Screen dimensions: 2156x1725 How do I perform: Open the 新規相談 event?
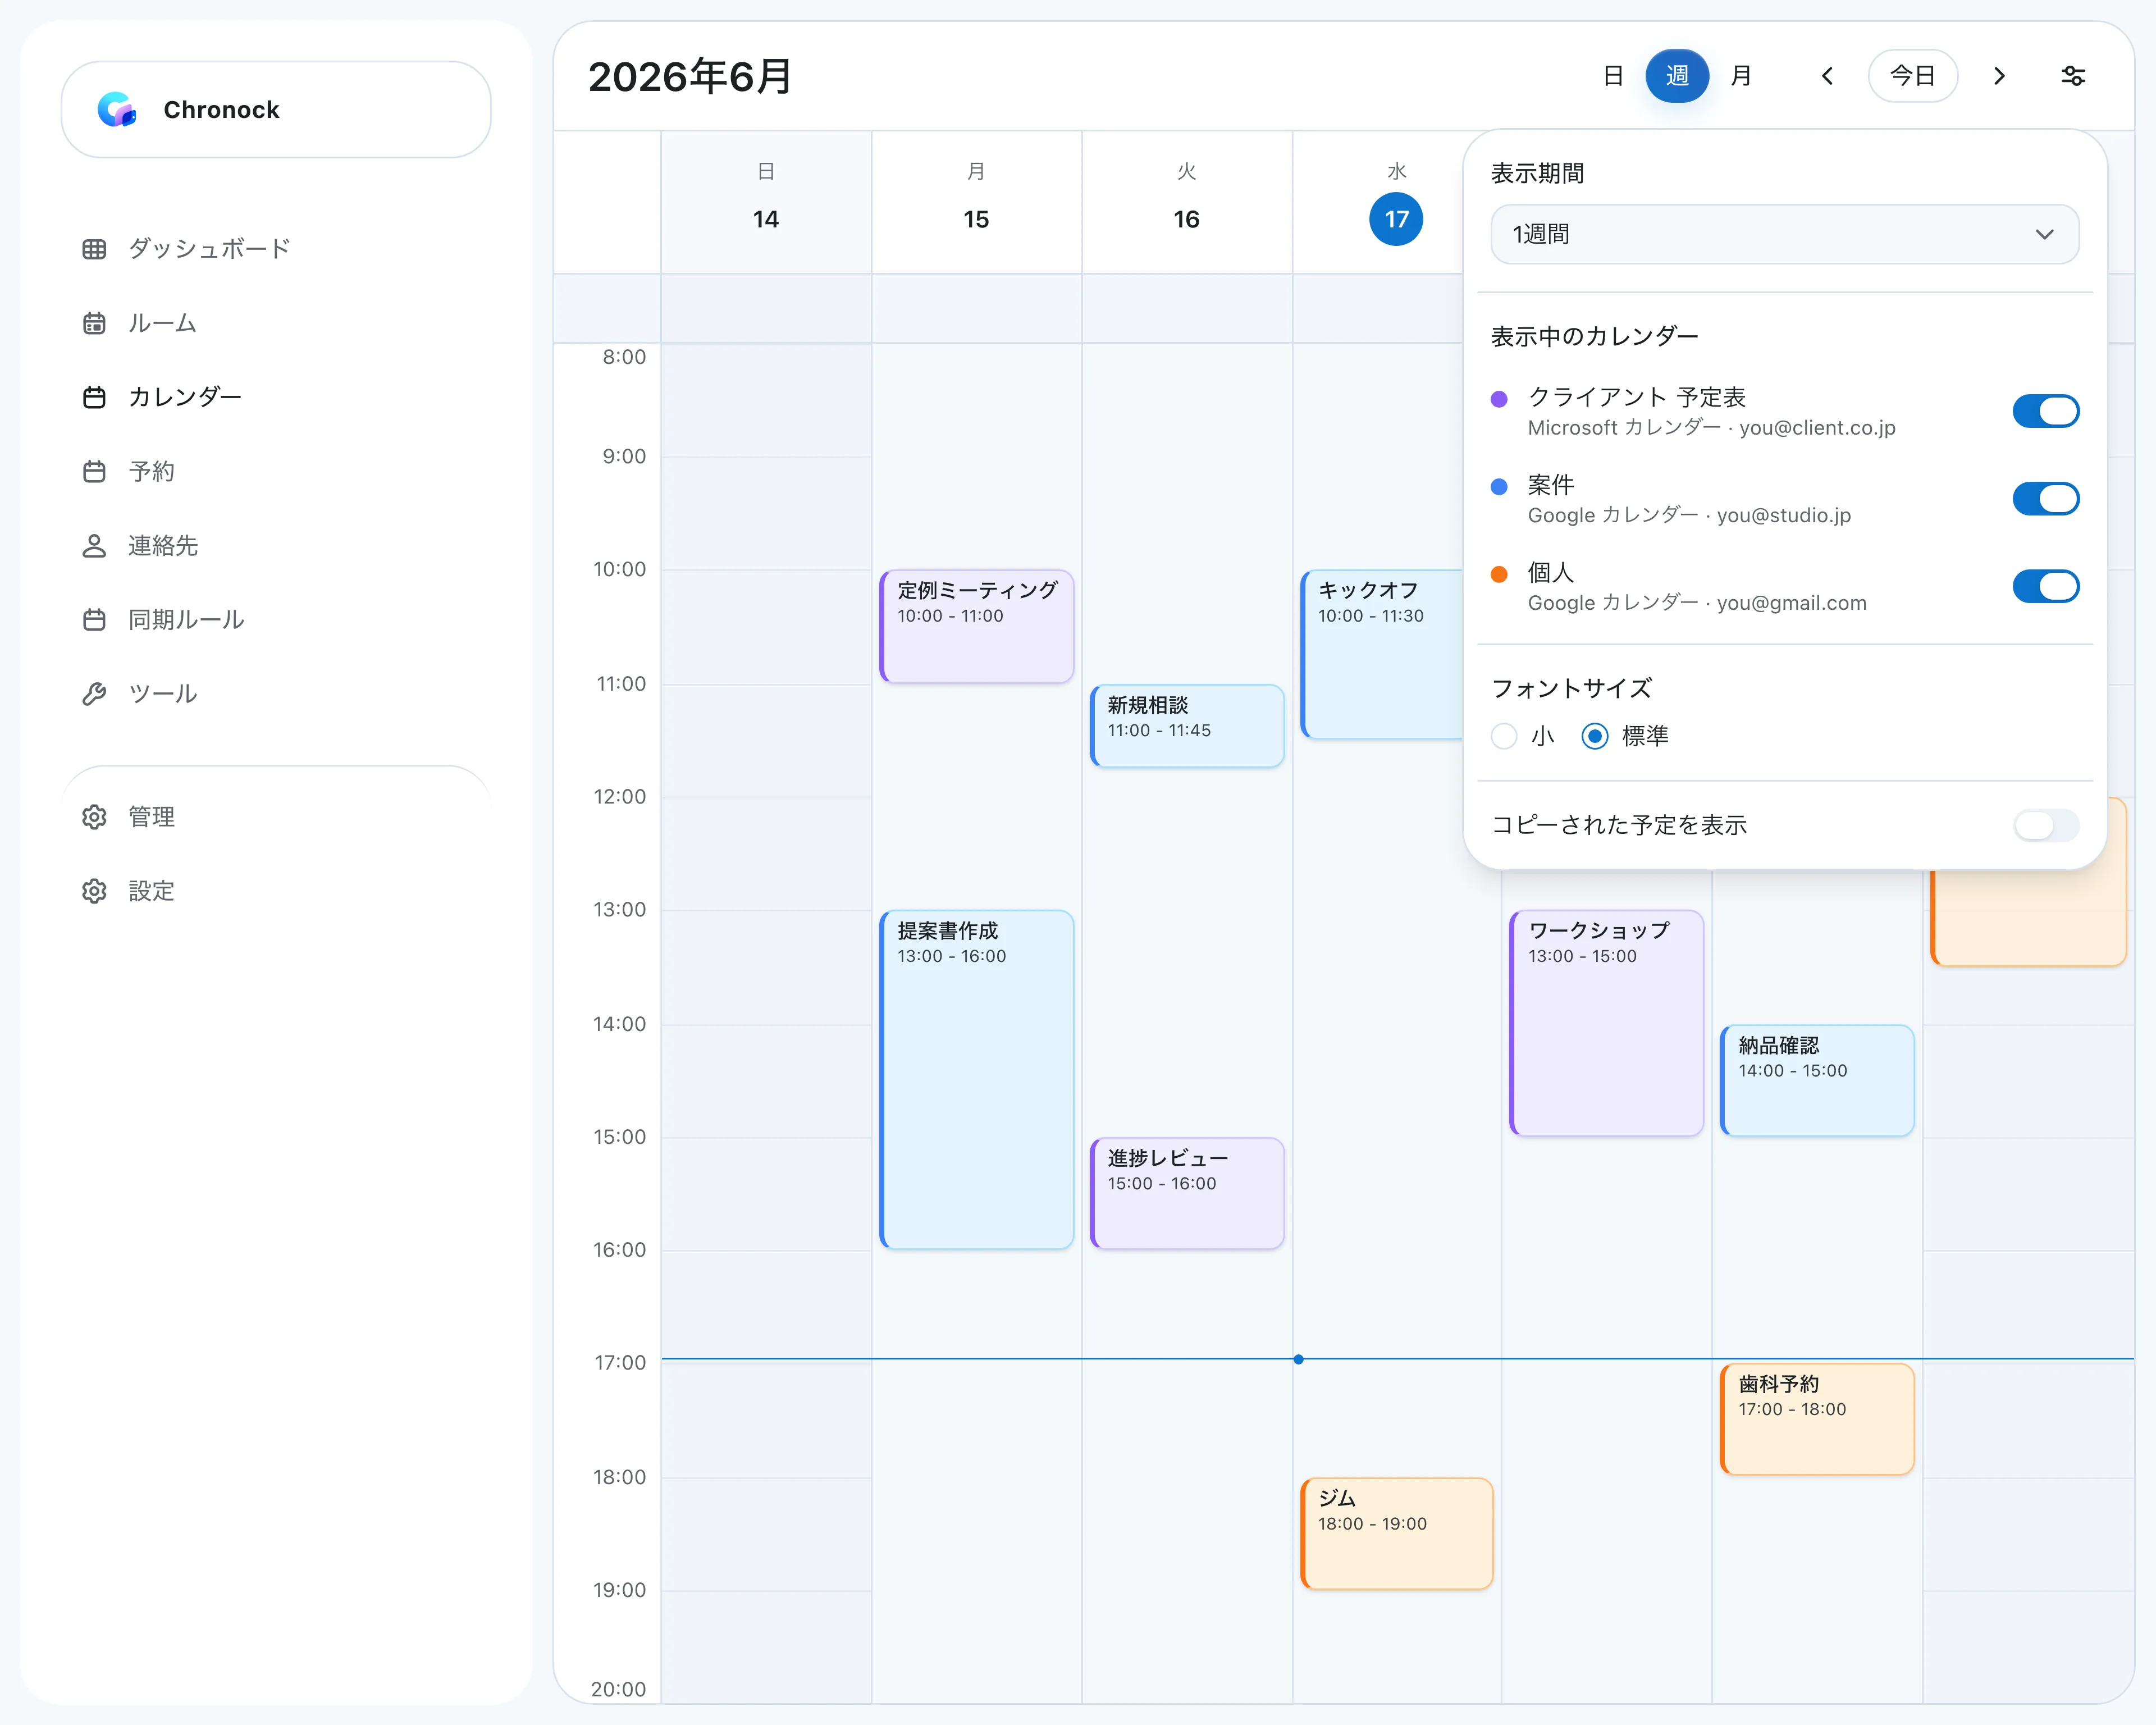1187,727
